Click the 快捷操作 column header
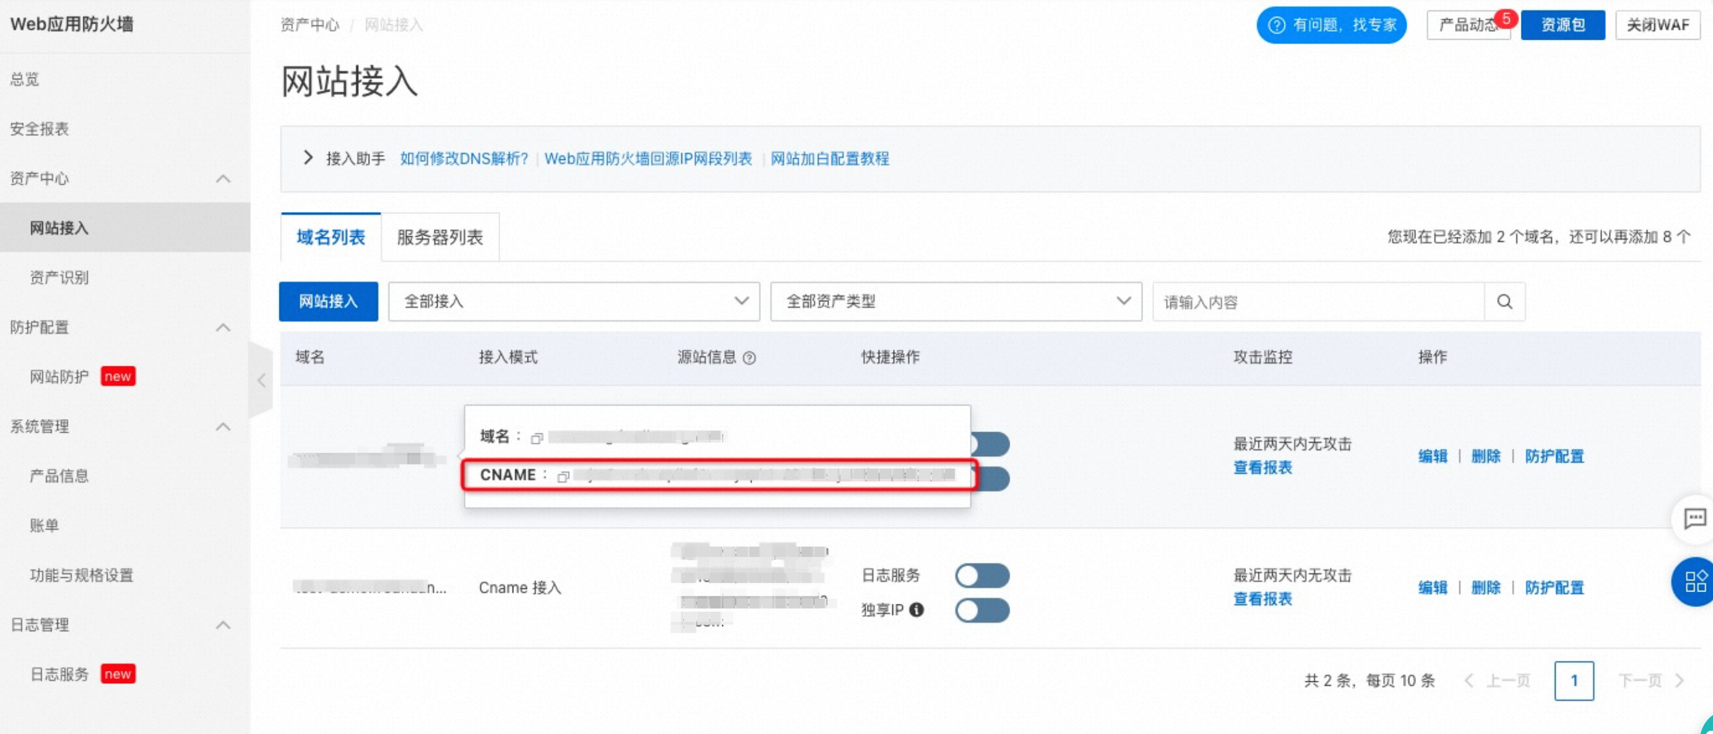The width and height of the screenshot is (1713, 734). click(890, 357)
